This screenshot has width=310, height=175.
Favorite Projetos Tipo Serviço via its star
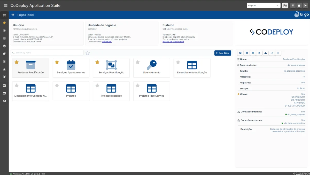click(x=138, y=86)
